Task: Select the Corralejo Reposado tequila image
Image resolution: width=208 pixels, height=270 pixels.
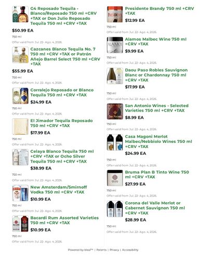Action: [20, 96]
